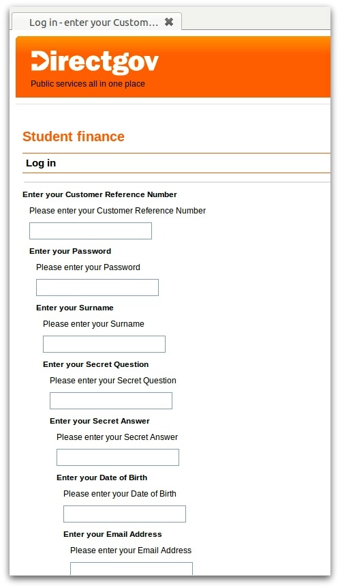Click the 'Enter your Email Address' label
Screen dimensions: 340x588
(x=112, y=534)
